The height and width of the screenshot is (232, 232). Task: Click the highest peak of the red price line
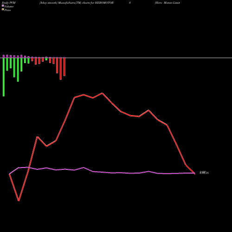102,93
